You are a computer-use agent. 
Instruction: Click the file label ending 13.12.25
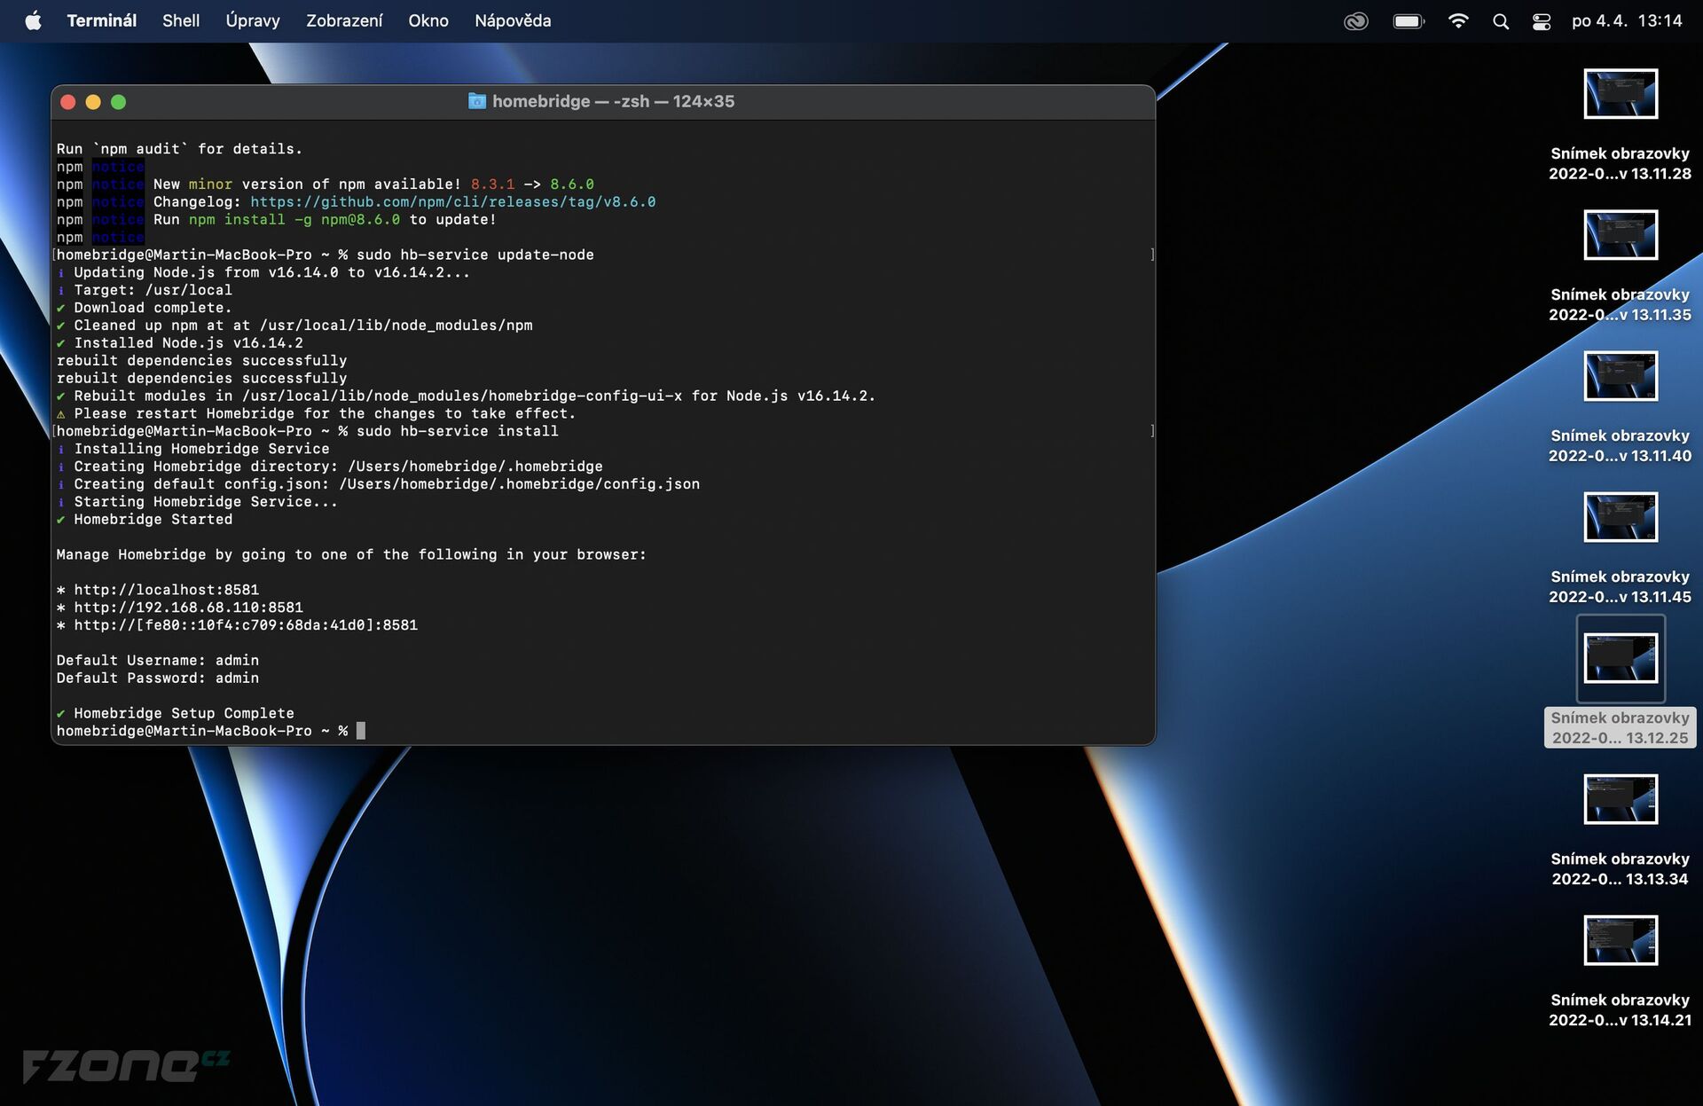(1620, 727)
